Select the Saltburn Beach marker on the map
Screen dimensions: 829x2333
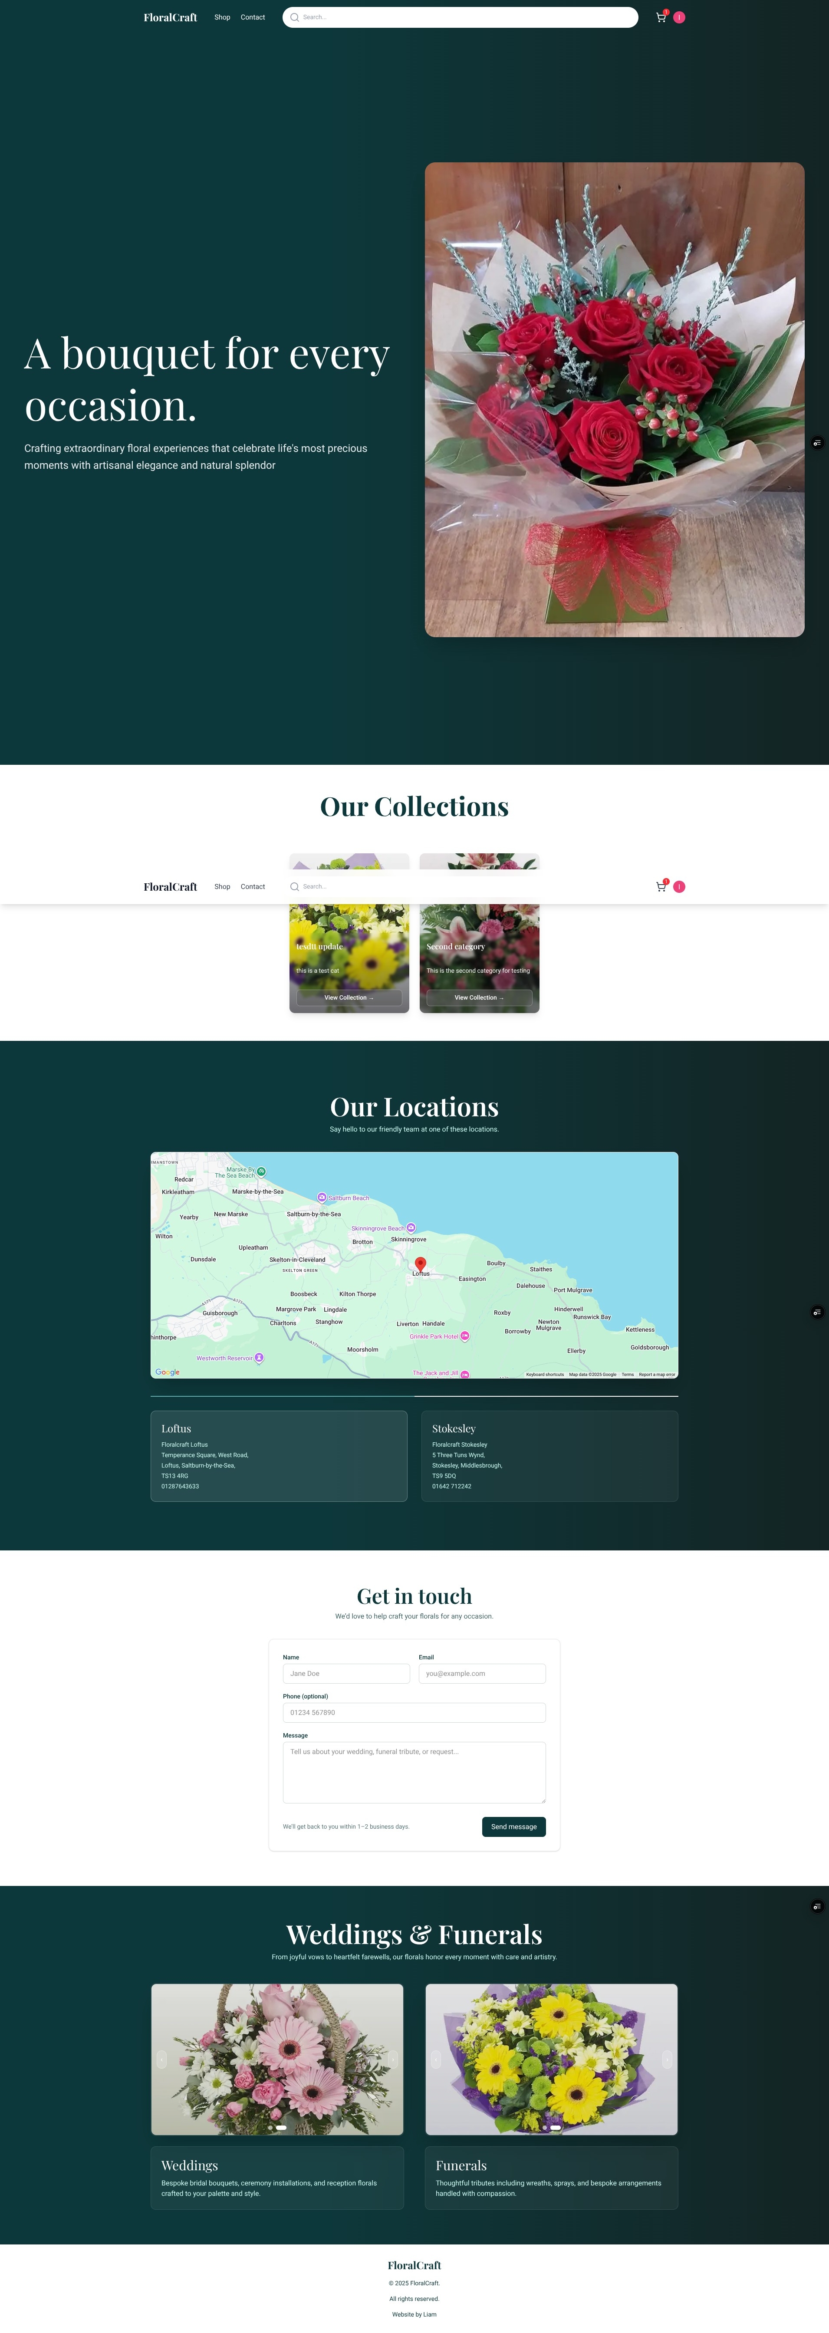click(x=322, y=1197)
